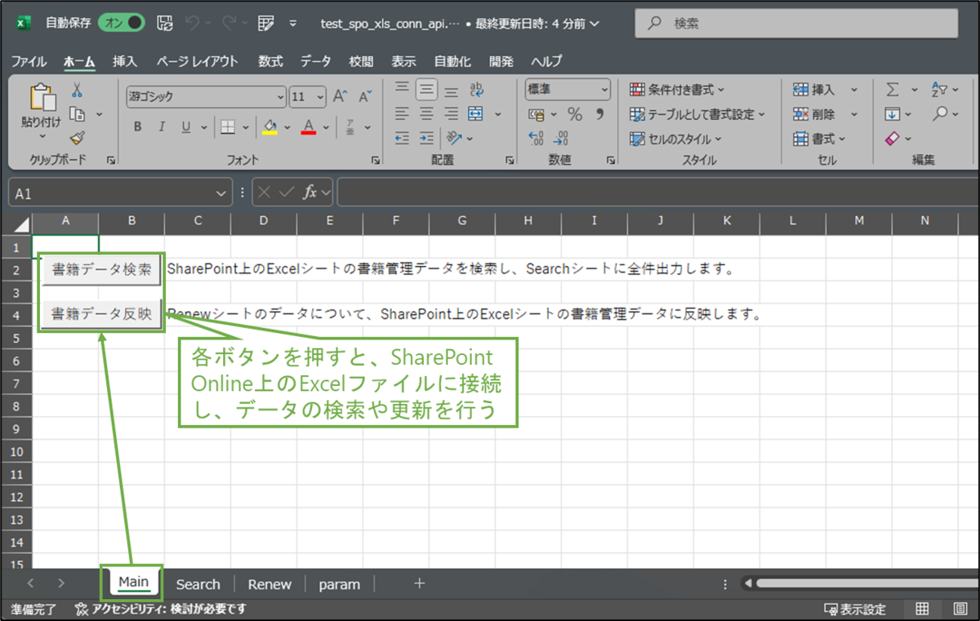Click the yellow fill color button
The image size is (980, 621).
click(270, 126)
